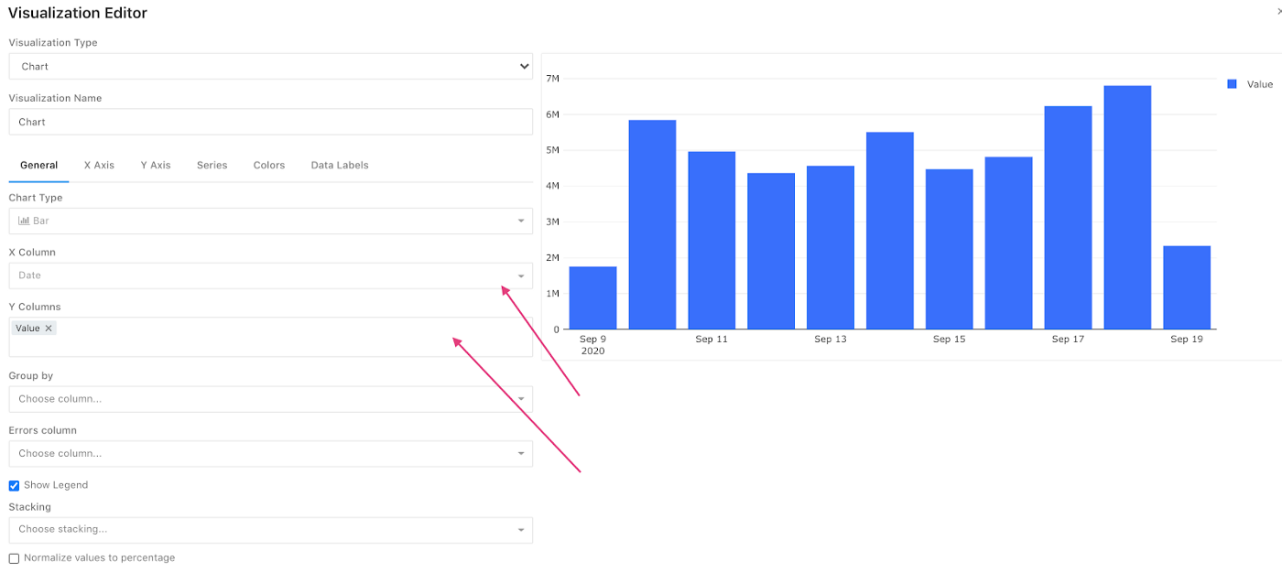
Task: Click the Visualization Name input field
Action: (x=270, y=122)
